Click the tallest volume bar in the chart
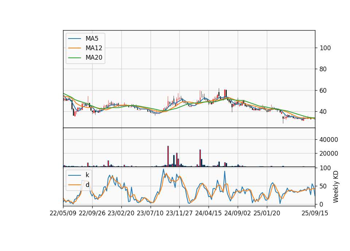350x251 pixels. click(x=168, y=156)
